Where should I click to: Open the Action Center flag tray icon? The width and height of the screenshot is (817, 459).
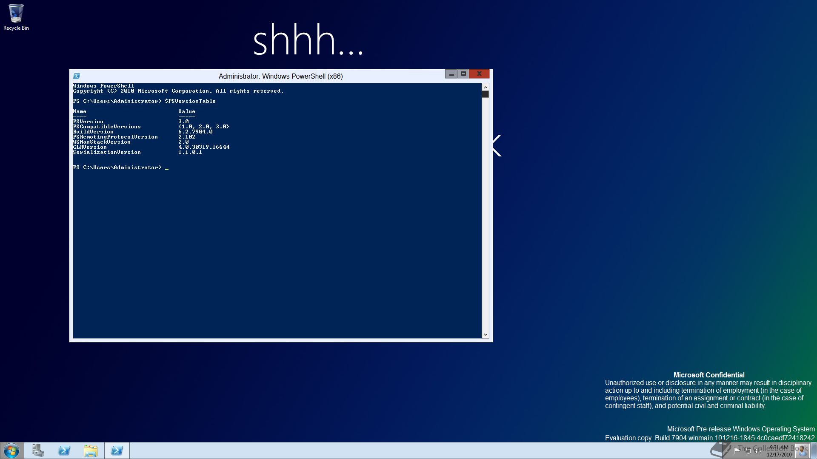pos(737,451)
